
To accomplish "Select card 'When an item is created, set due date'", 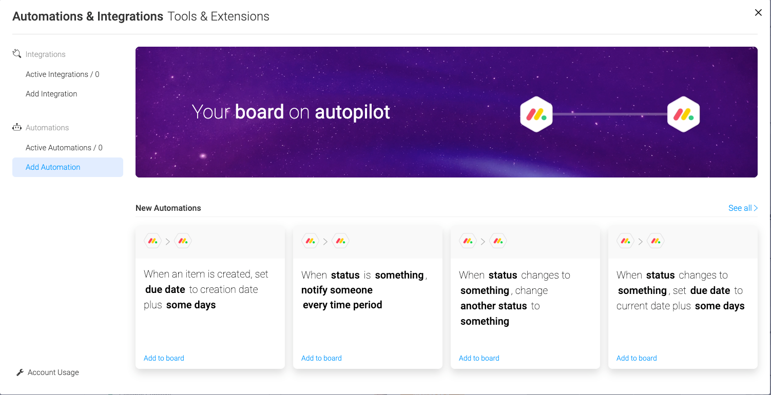I will coord(210,297).
